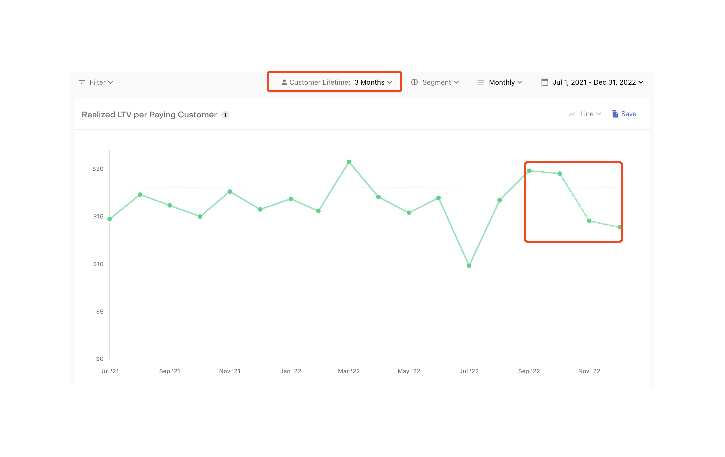Click the Save document icon
The height and width of the screenshot is (457, 725).
pyautogui.click(x=614, y=114)
